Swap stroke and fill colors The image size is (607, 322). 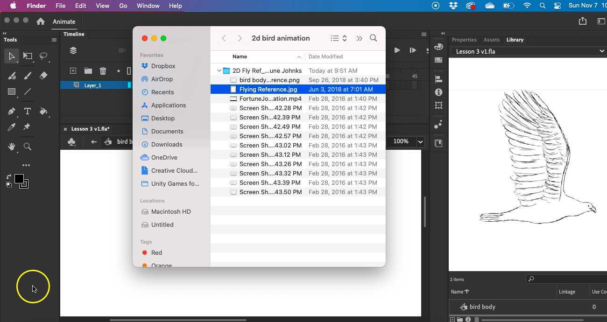(x=8, y=177)
